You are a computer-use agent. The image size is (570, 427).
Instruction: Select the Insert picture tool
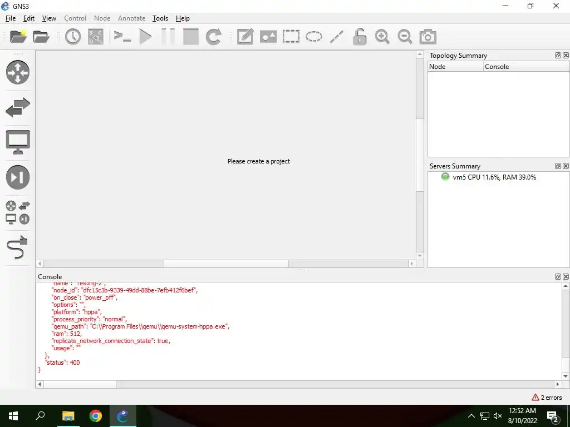(x=268, y=37)
